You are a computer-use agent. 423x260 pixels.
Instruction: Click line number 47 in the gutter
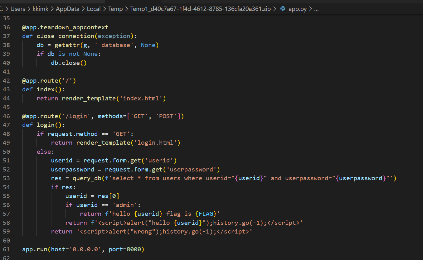point(6,125)
